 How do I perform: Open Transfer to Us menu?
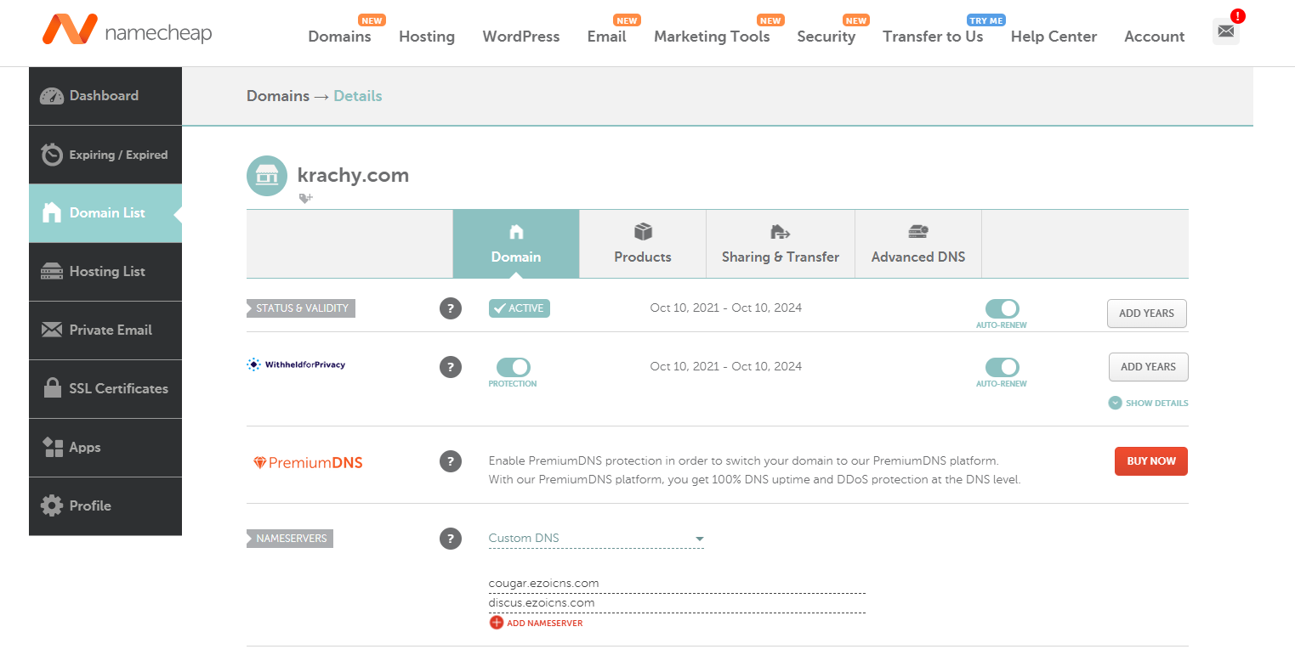[933, 37]
